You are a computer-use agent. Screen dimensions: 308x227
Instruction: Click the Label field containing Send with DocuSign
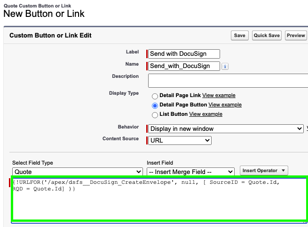coord(184,54)
